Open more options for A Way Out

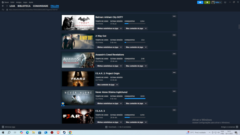tap(174, 35)
